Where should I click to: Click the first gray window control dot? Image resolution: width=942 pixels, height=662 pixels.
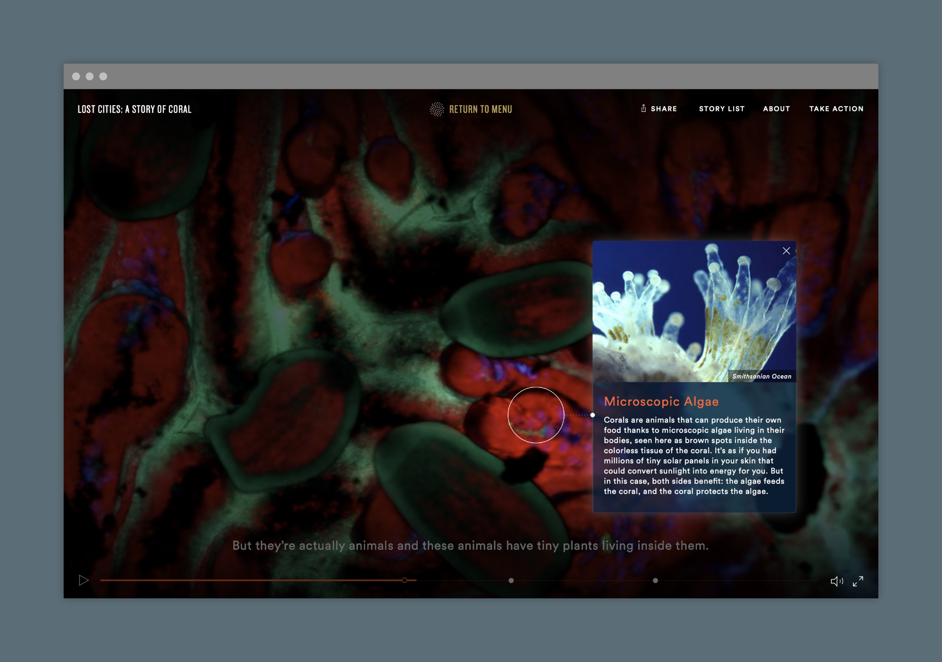point(76,76)
